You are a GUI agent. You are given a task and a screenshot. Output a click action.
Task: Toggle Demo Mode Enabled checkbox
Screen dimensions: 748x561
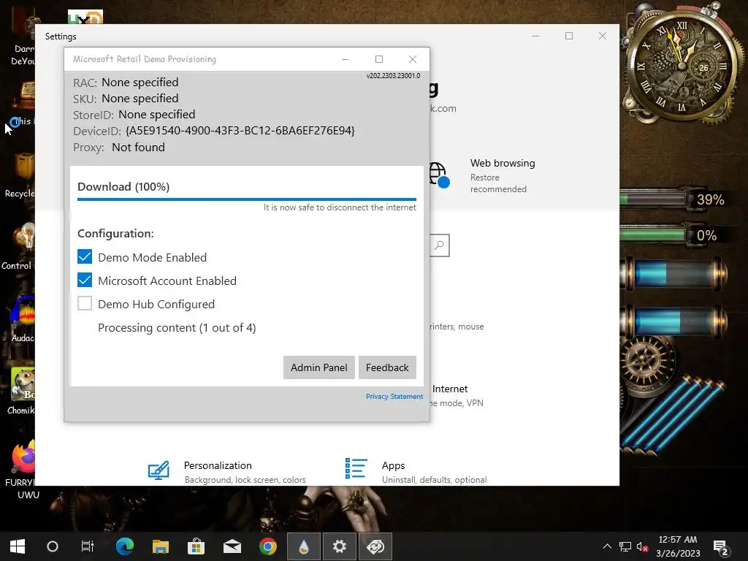point(85,256)
